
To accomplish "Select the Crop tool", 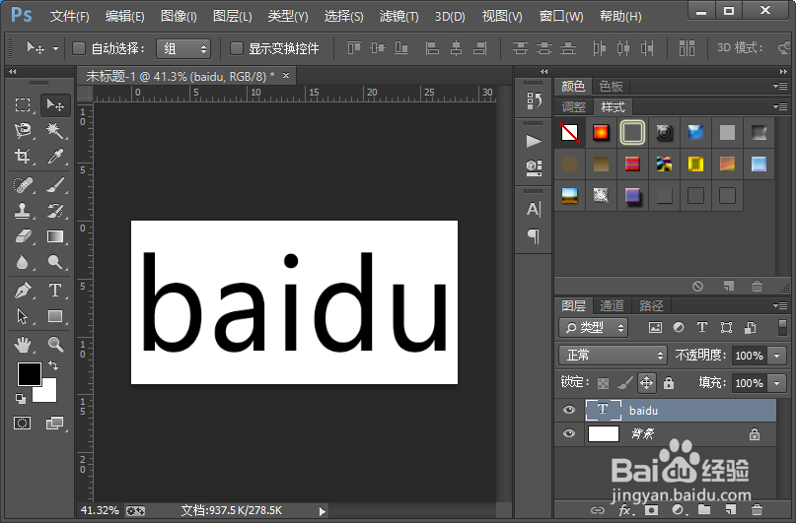I will click(x=23, y=156).
